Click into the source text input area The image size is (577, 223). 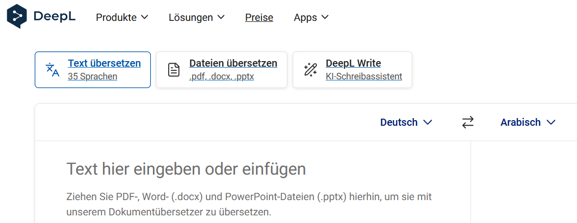253,182
